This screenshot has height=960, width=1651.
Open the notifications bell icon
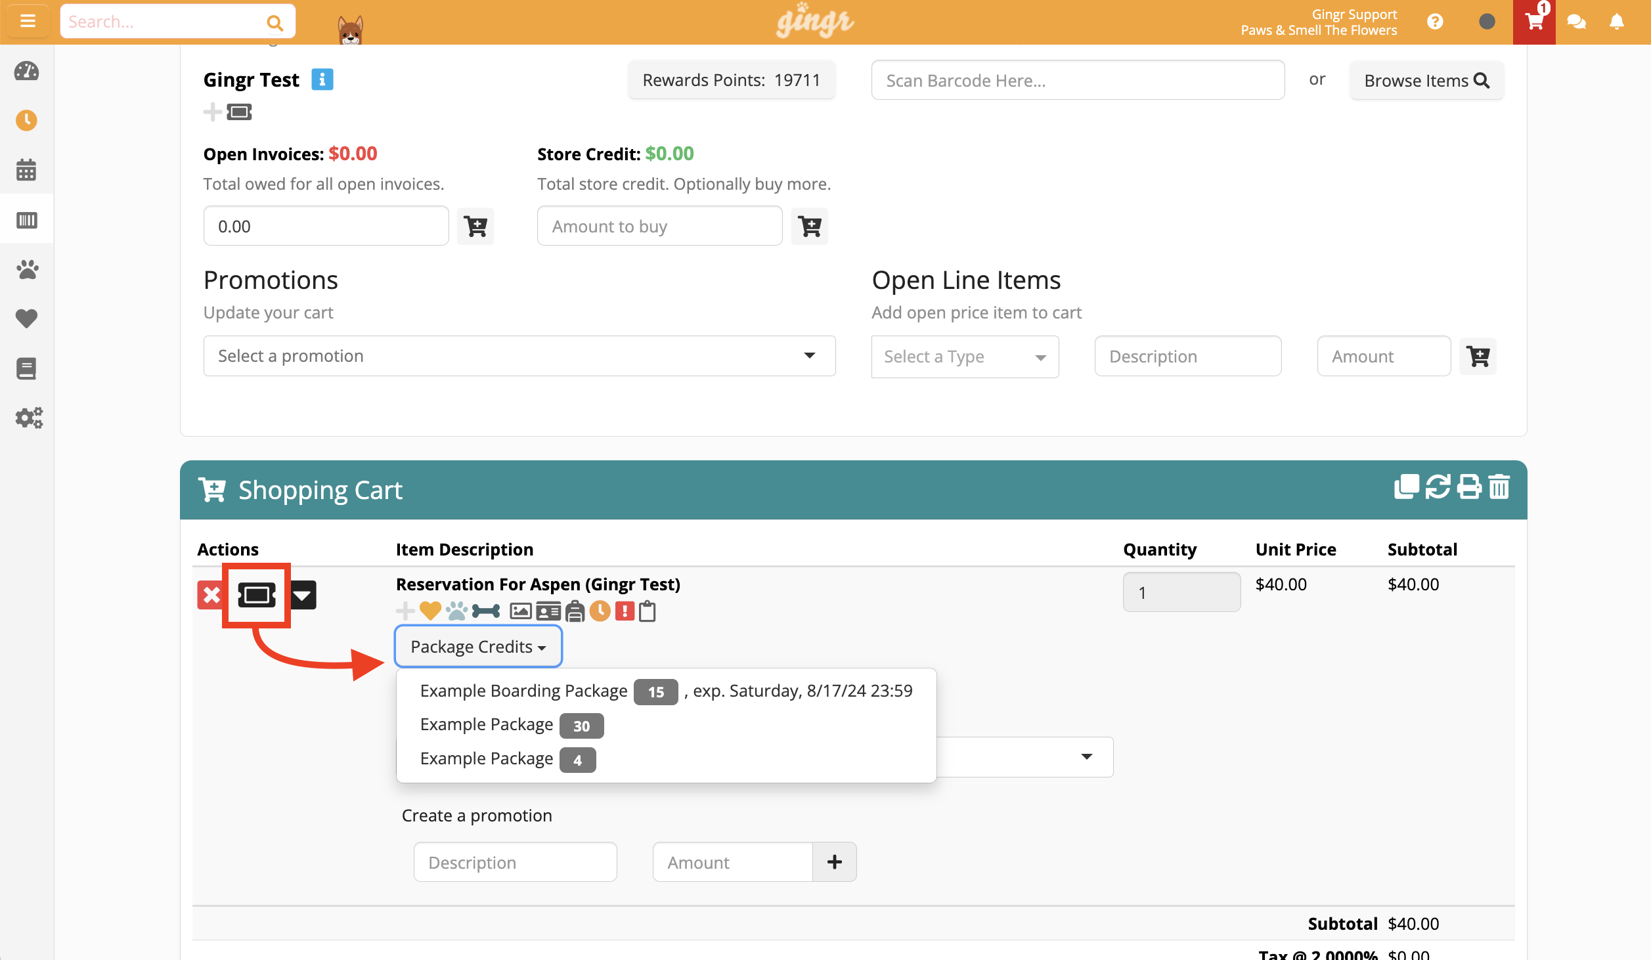click(x=1617, y=22)
